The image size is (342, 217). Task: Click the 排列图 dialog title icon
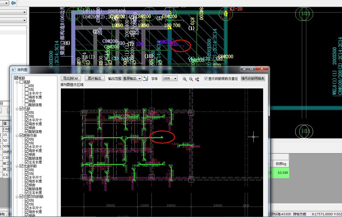14,70
